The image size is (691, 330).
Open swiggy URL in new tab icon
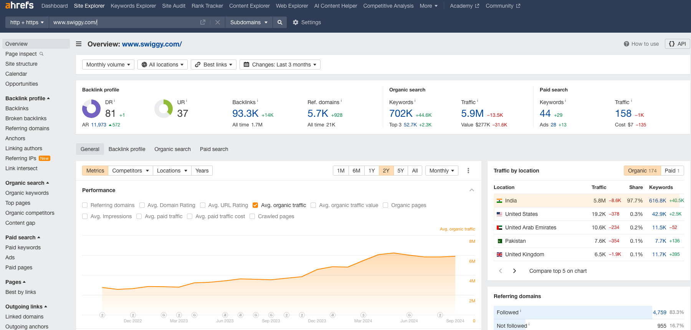click(x=203, y=22)
